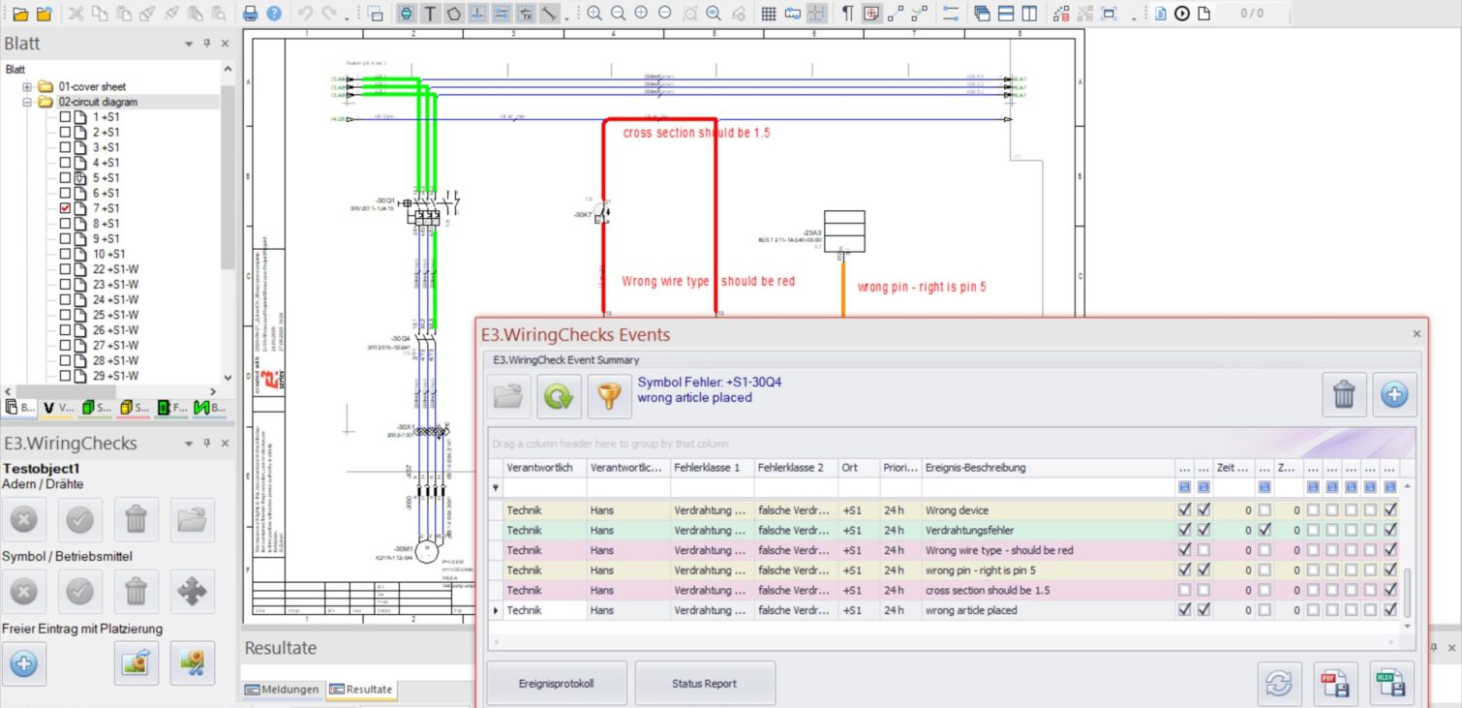Click the funnel filter icon in Event Summary

tap(607, 395)
